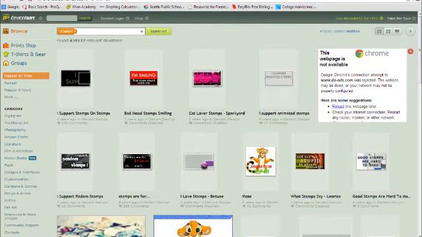Viewport: 422px width, 237px height.
Task: Clear the search field with the X
Action: [x=142, y=32]
